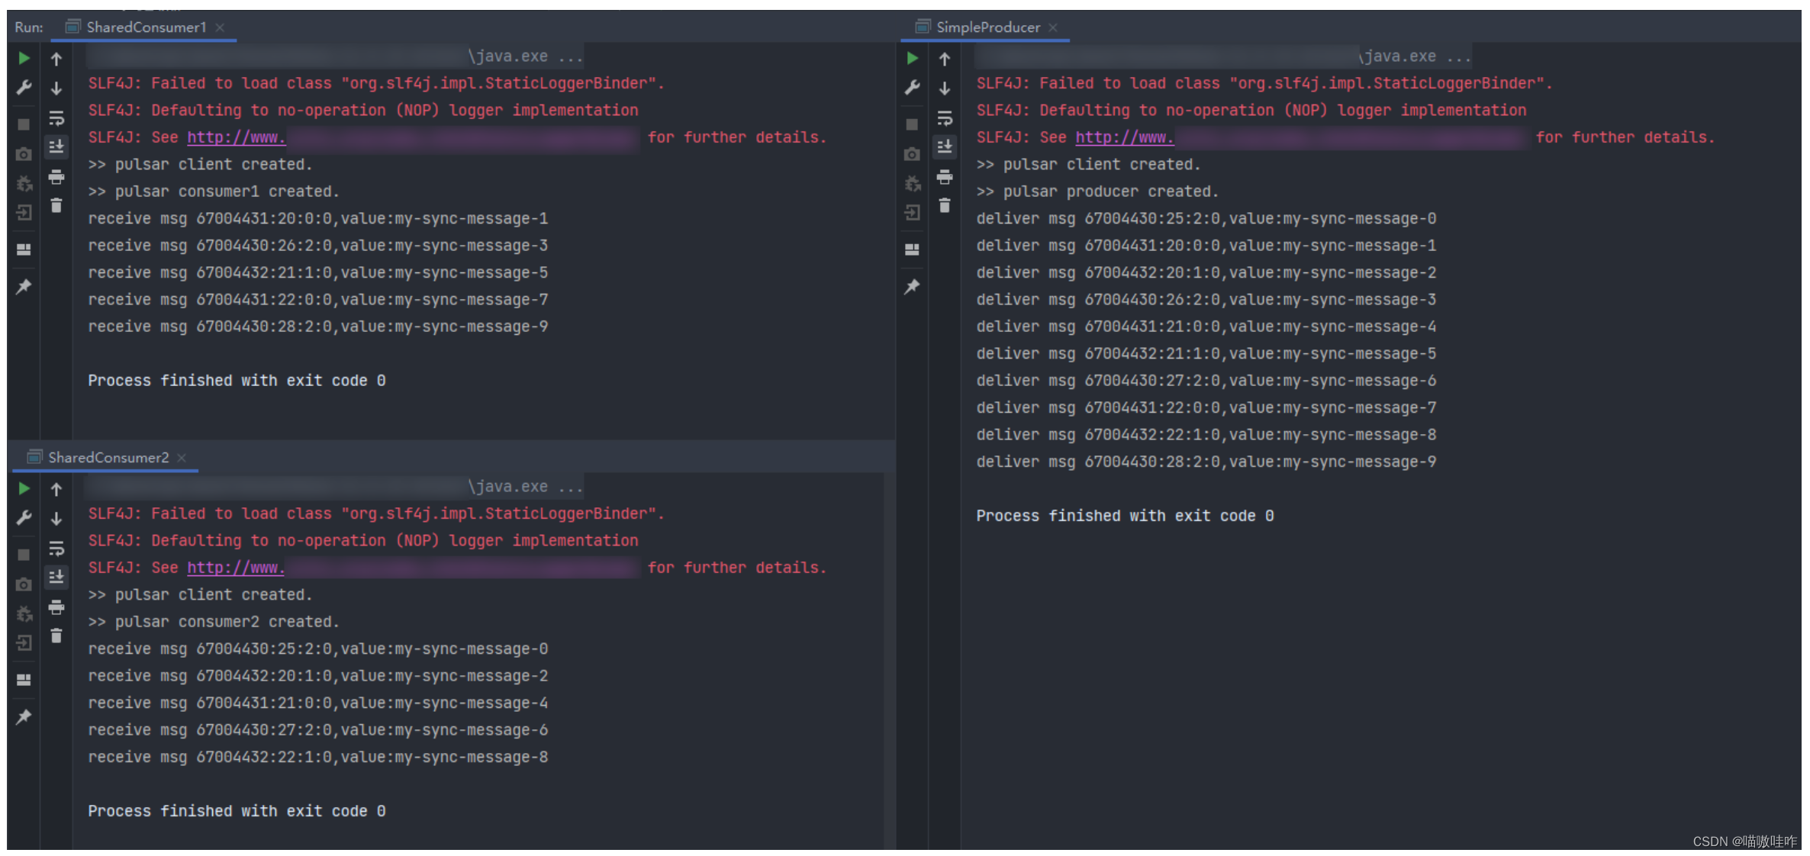Image resolution: width=1810 pixels, height=856 pixels.
Task: Jump down the stack trace in SharedConsumer2 console
Action: click(56, 519)
